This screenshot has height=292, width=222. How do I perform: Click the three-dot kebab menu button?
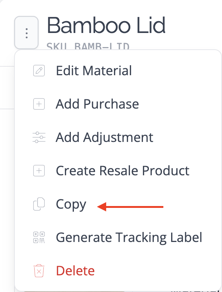26,33
